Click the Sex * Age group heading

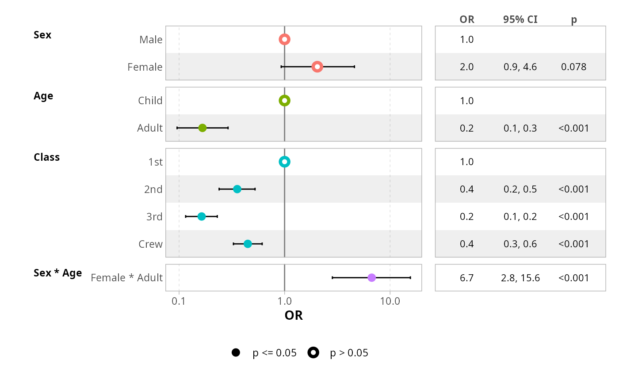pos(57,273)
